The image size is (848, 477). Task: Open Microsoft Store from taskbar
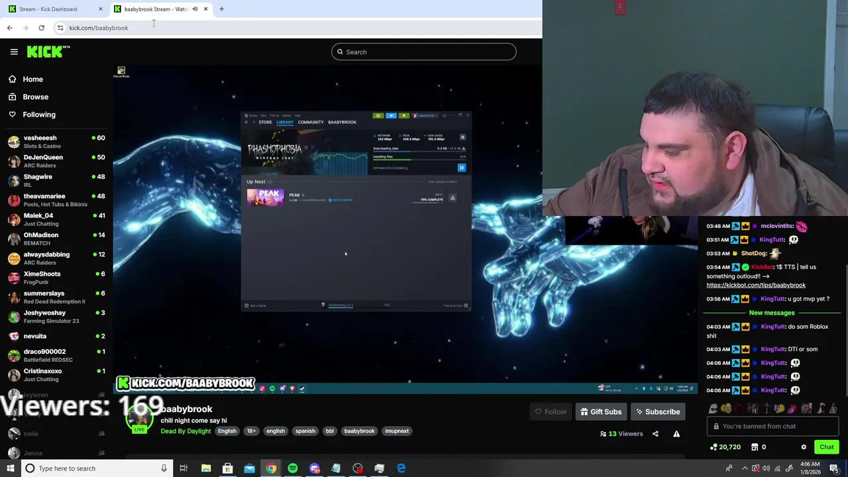click(x=227, y=468)
